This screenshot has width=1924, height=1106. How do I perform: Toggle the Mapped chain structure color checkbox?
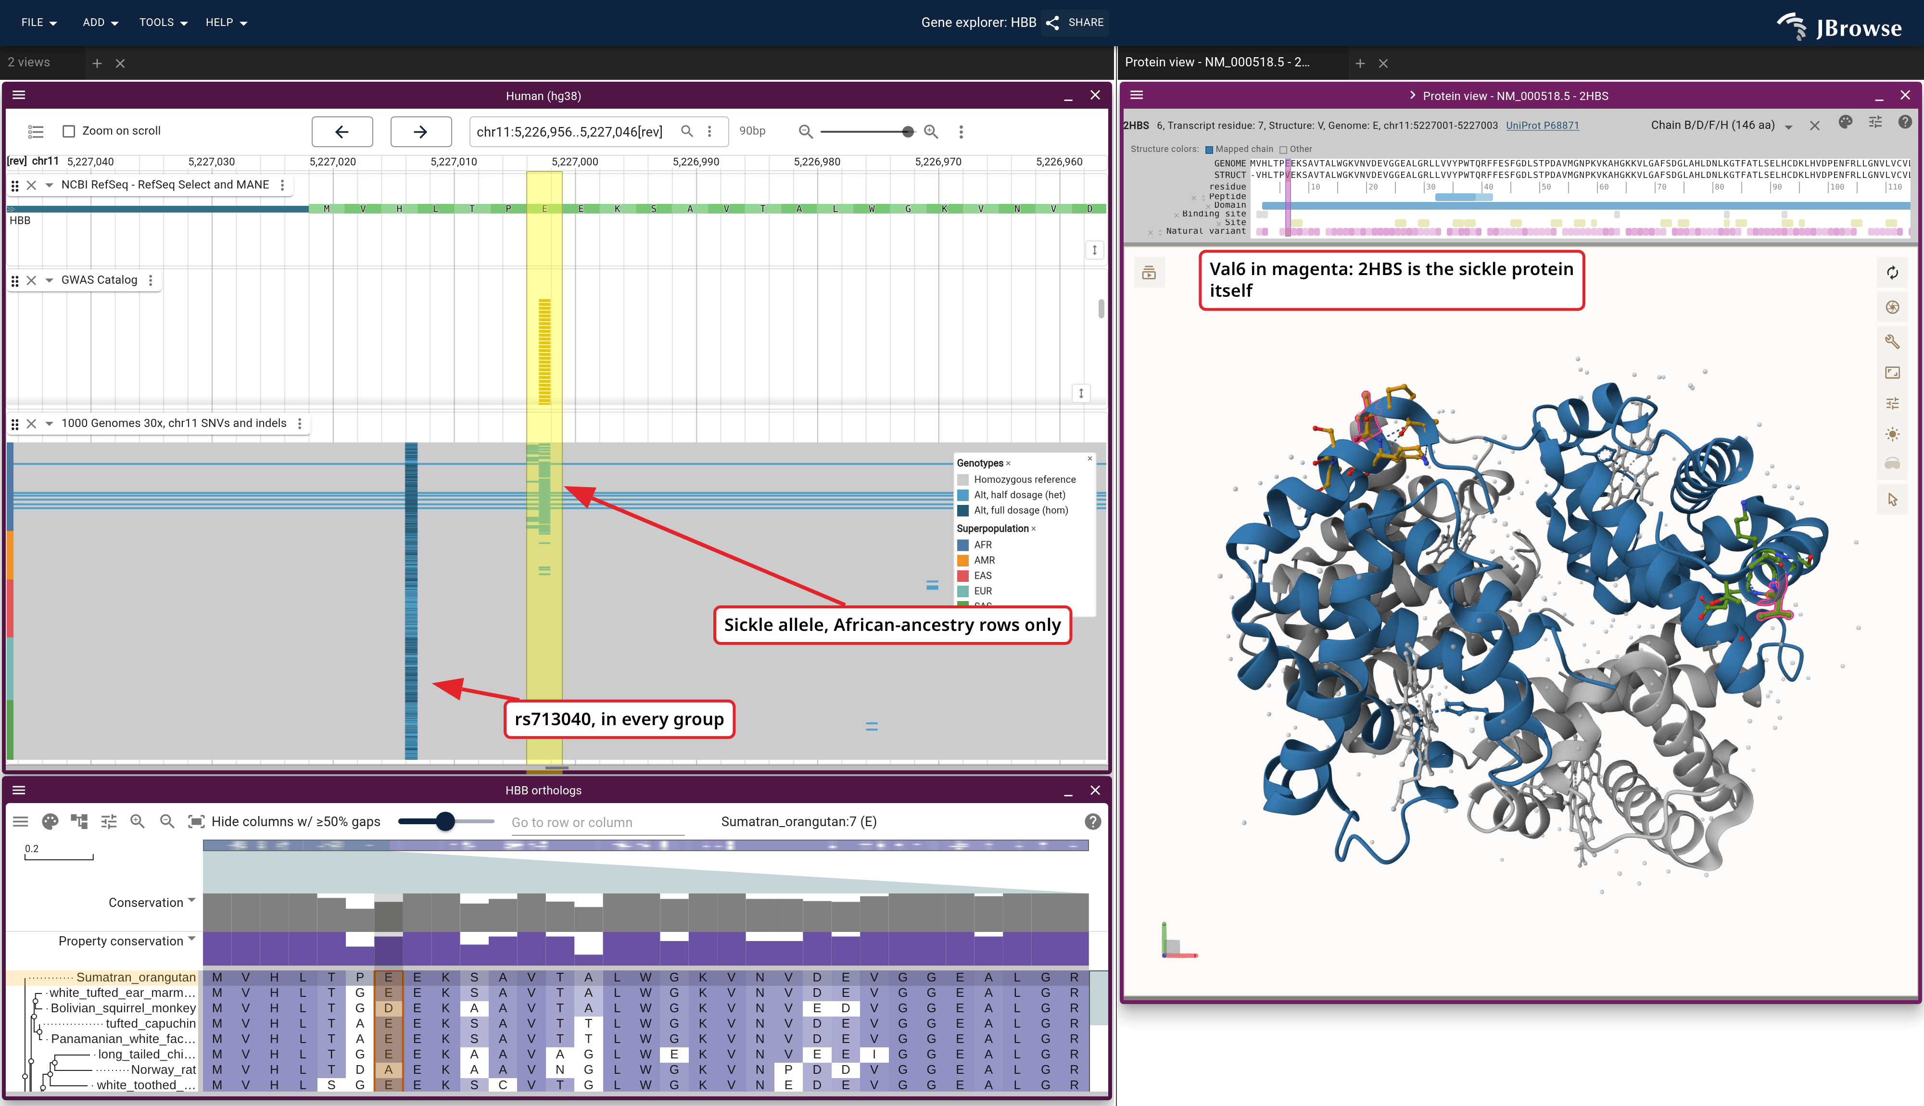tap(1208, 150)
